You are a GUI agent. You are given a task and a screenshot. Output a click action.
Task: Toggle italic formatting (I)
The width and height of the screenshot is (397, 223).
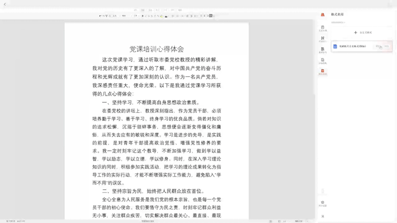[146, 15]
